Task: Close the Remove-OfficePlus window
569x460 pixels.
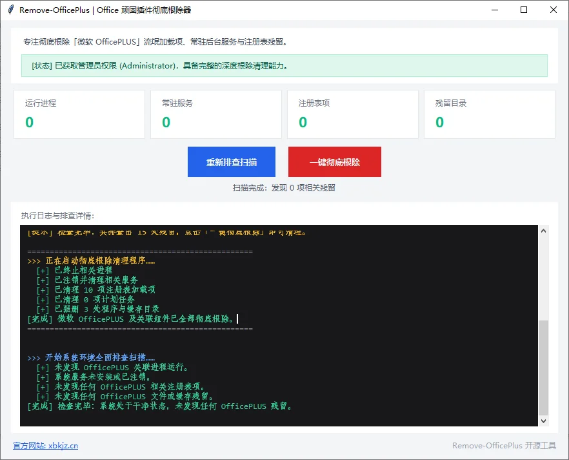Action: coord(553,10)
